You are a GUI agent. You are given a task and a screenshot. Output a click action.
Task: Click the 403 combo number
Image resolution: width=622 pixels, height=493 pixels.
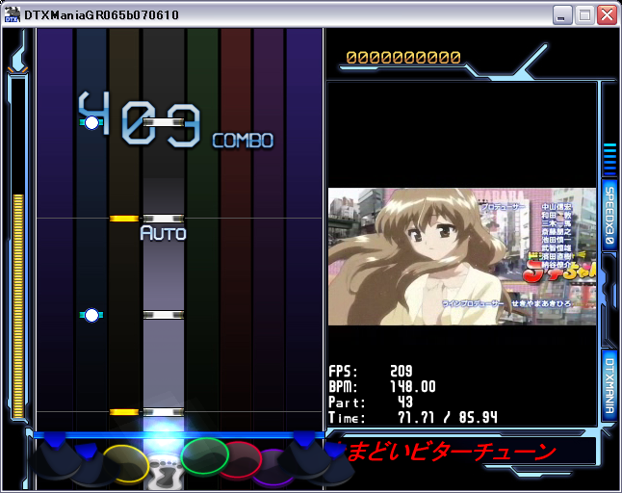point(140,120)
